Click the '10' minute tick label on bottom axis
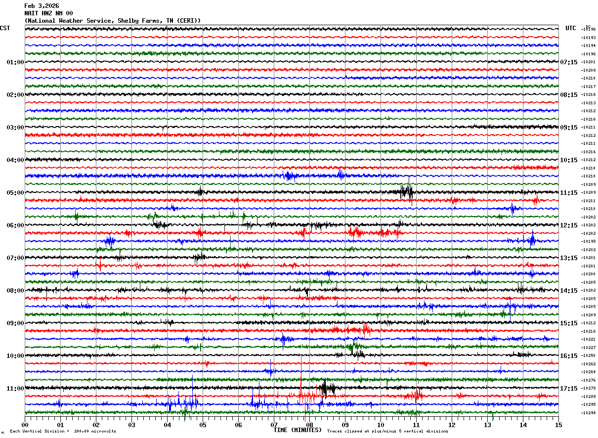This screenshot has width=598, height=438. [x=381, y=425]
